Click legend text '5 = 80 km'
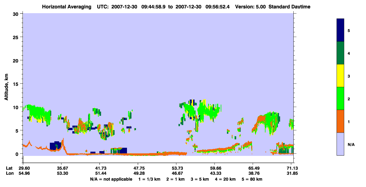The width and height of the screenshot is (366, 187). [252, 179]
